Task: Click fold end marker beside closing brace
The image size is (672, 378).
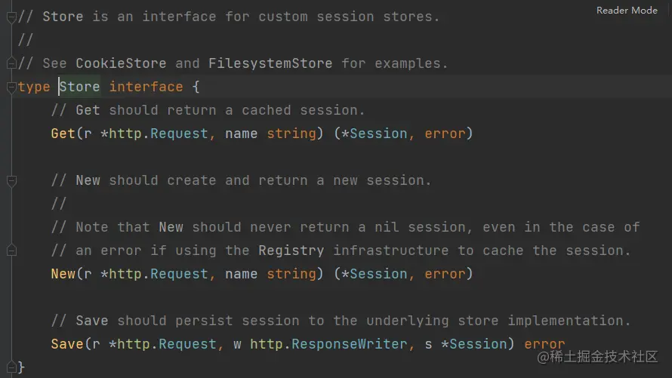Action: click(11, 367)
